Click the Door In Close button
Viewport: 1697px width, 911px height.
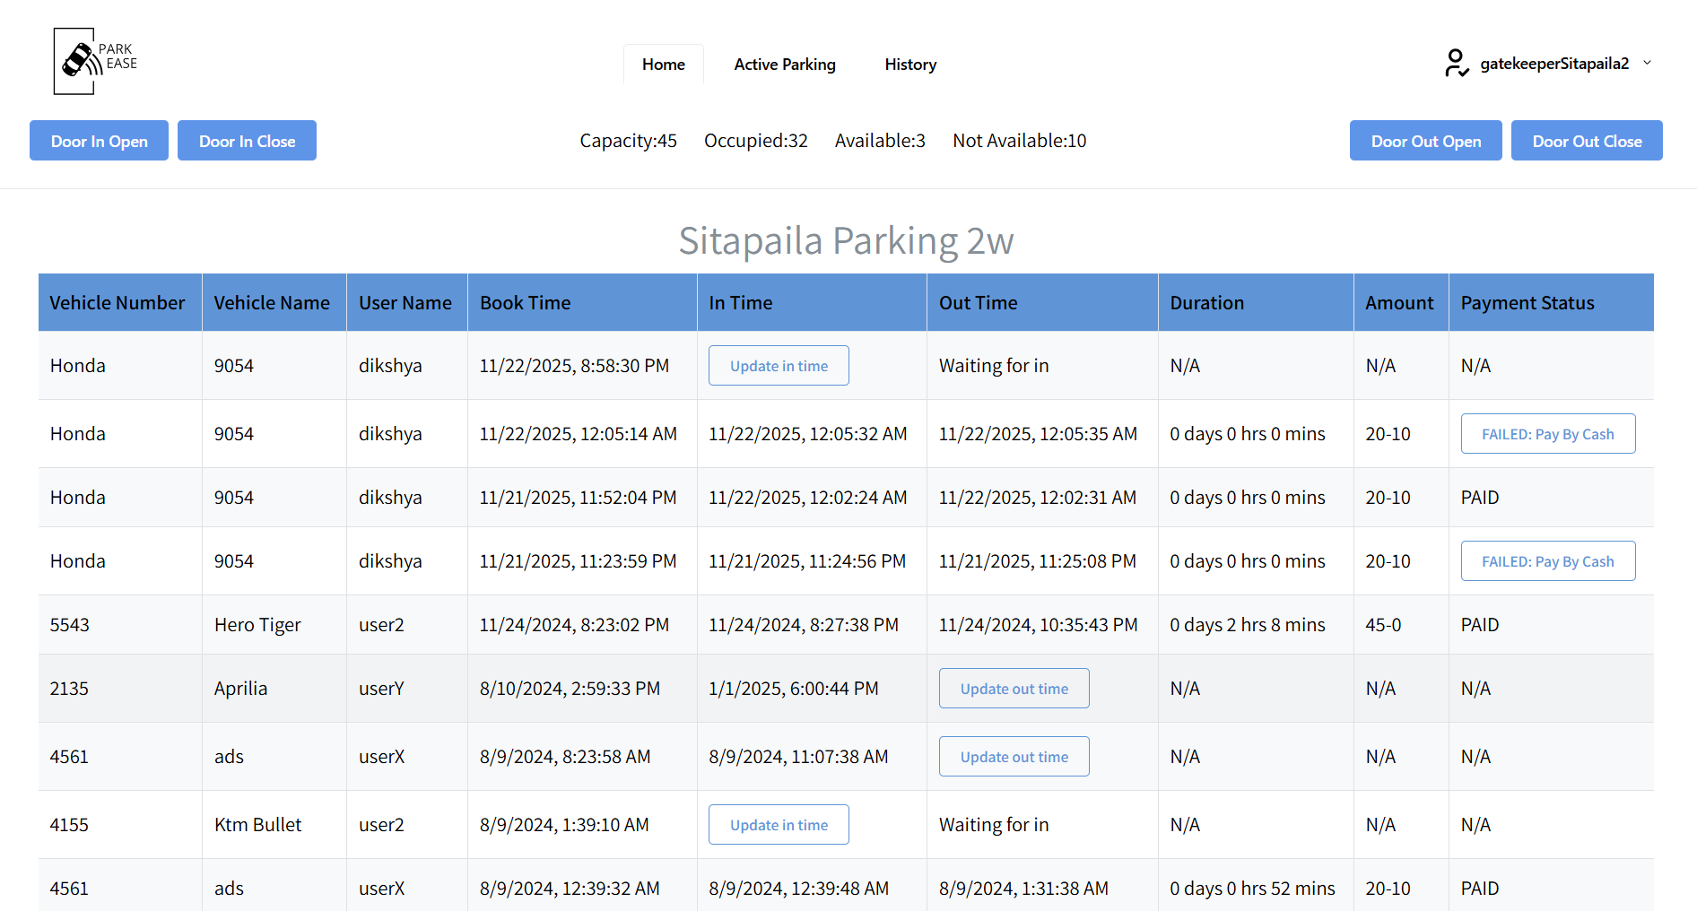coord(247,140)
